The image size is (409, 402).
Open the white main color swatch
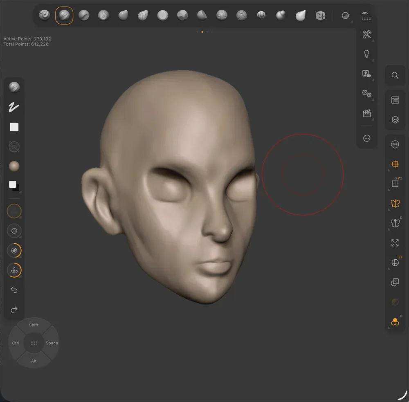(13, 184)
